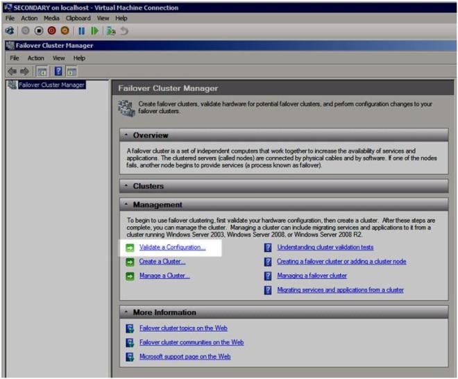
Task: Open the Media menu of the VM Connection
Action: click(x=51, y=17)
